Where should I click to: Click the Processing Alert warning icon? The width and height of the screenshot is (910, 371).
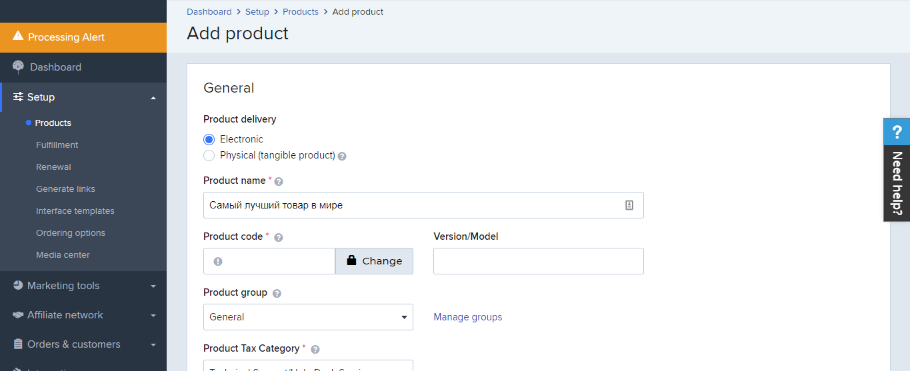coord(18,37)
